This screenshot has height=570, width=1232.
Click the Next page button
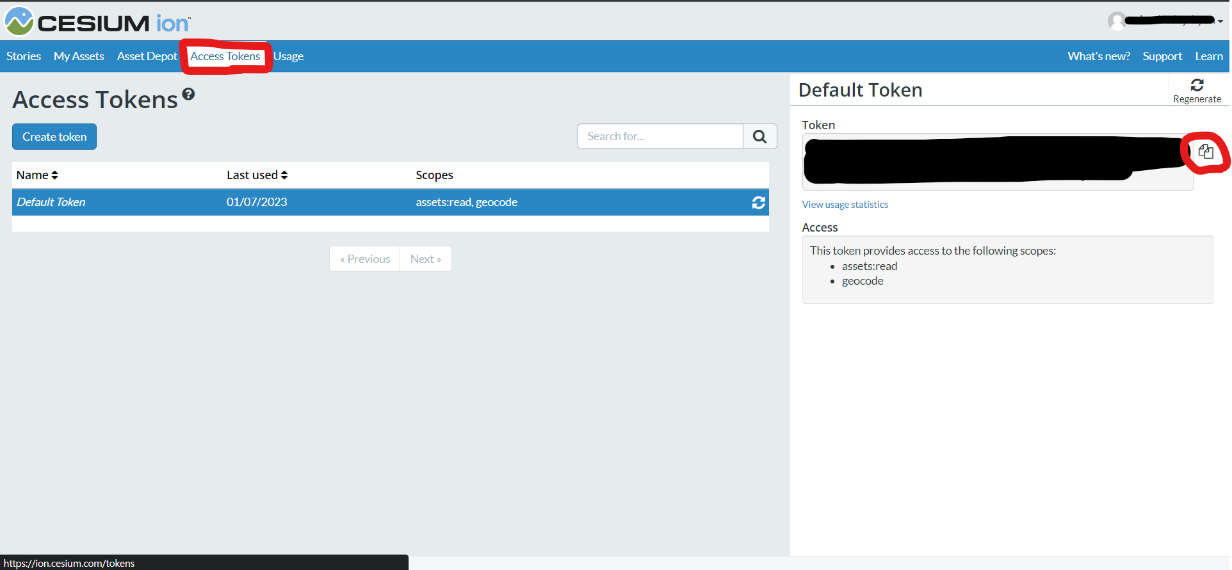click(x=426, y=259)
